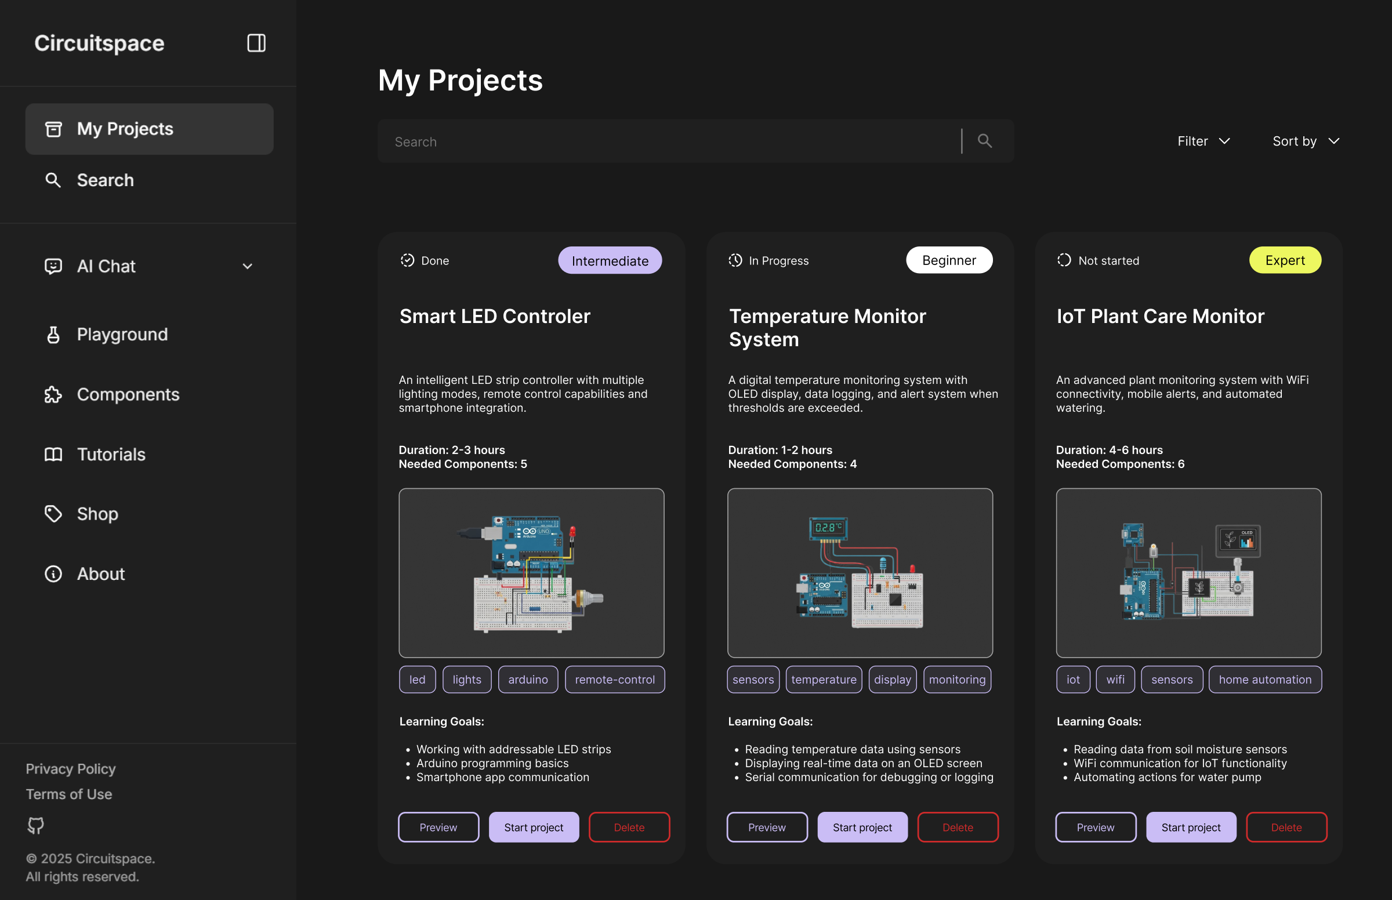
Task: Expand the AI Chat submenu chevron
Action: pos(248,267)
